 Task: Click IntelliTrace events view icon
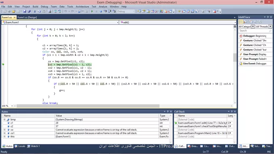coord(241,22)
